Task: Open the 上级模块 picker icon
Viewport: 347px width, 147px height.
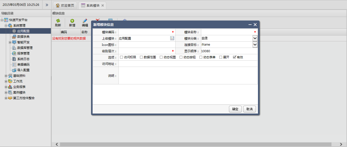Action: 172,38
